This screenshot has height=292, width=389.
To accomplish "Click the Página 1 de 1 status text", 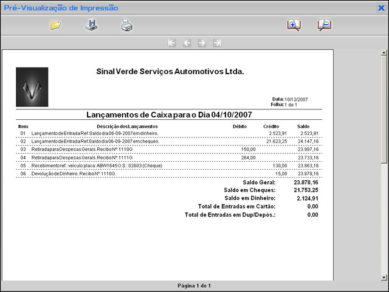I will click(194, 285).
